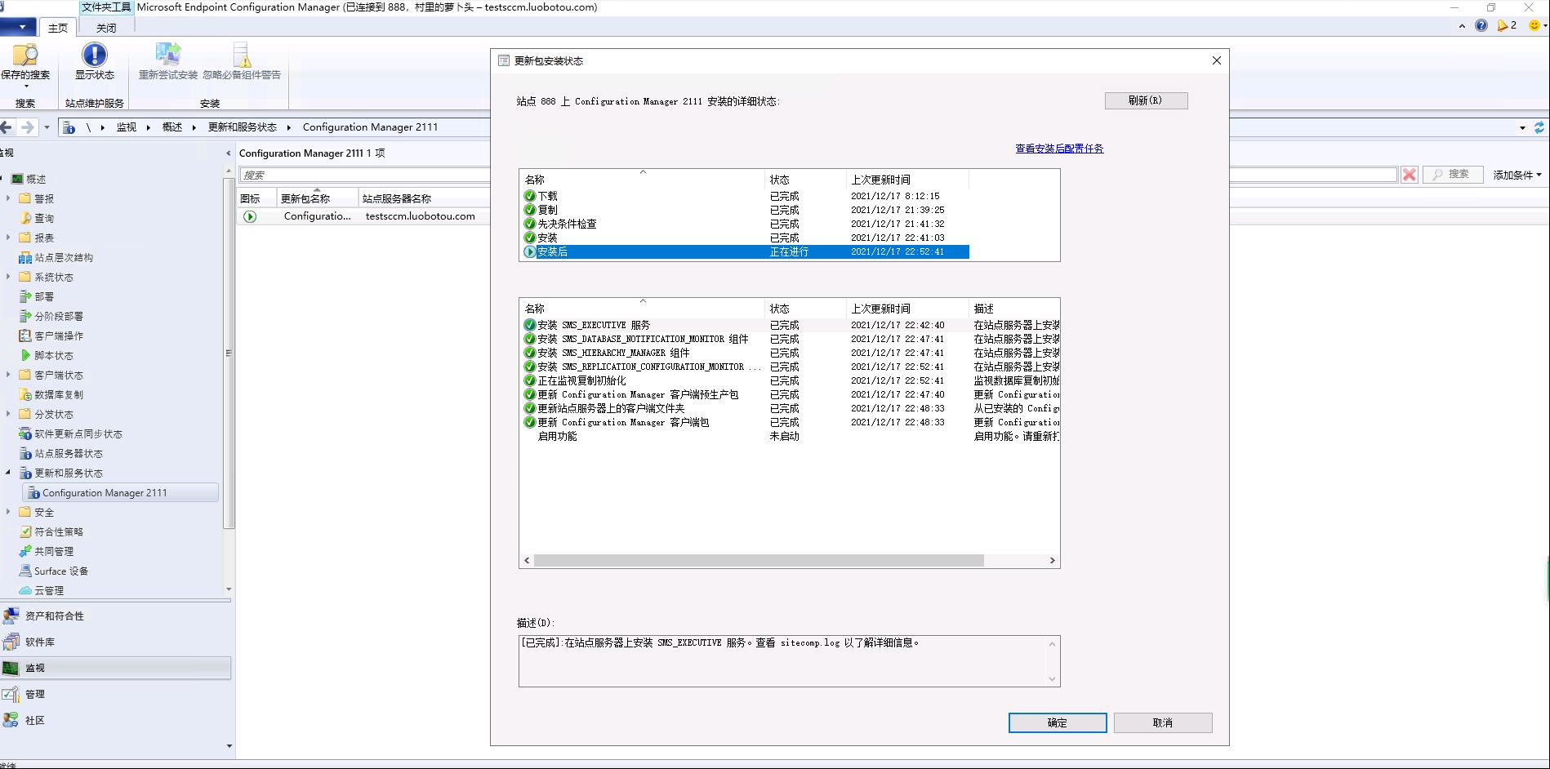Click the right arrow of horizontal scrollbar

(1053, 561)
